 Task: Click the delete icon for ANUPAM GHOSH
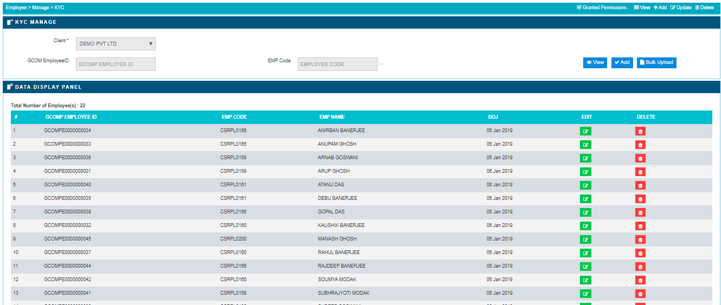(640, 145)
